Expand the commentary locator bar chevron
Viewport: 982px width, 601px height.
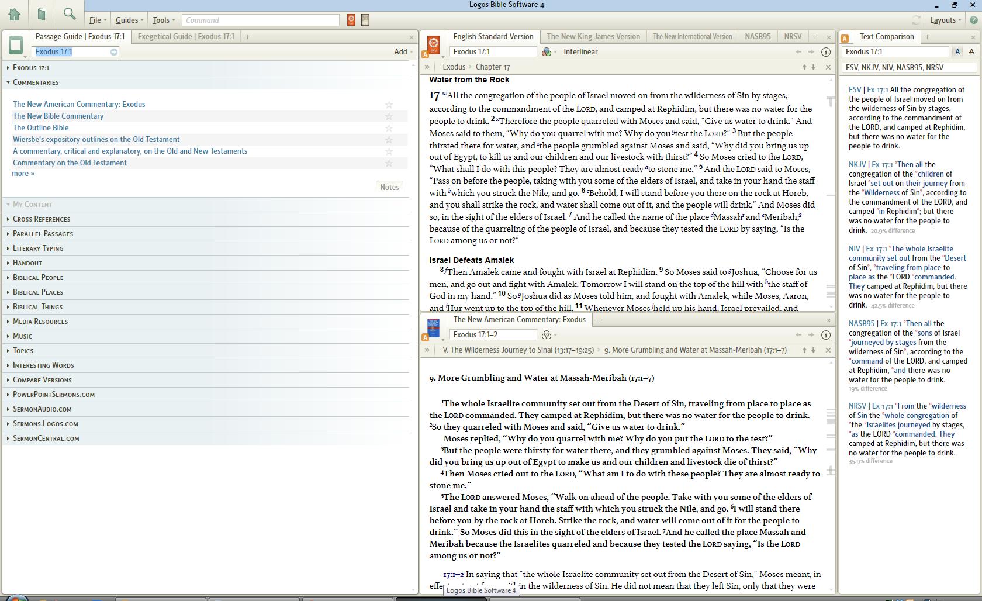pyautogui.click(x=427, y=350)
